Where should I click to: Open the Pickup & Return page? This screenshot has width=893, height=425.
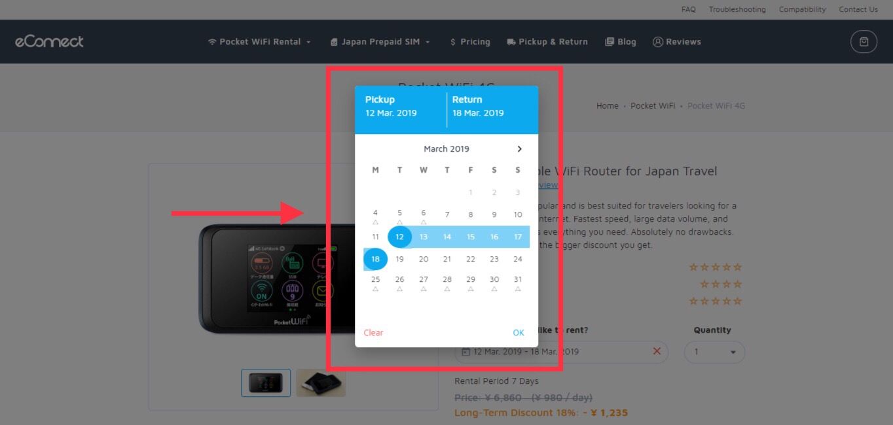coord(547,42)
